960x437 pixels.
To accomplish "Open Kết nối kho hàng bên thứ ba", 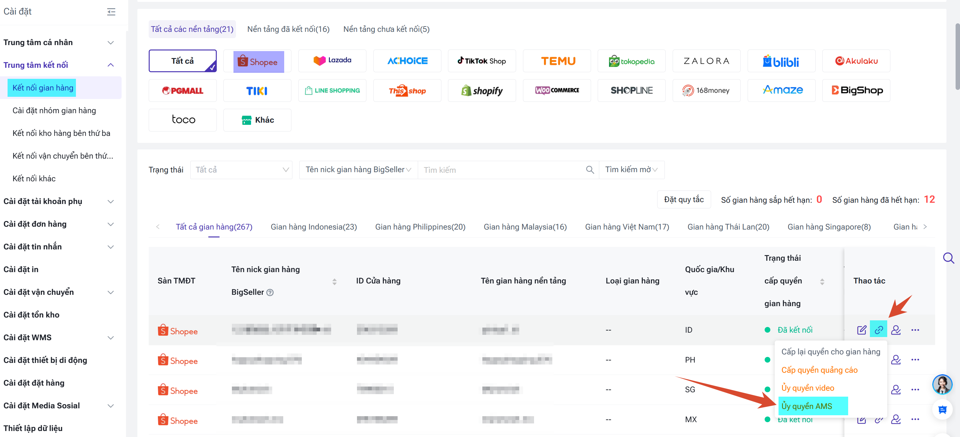I will click(x=61, y=133).
